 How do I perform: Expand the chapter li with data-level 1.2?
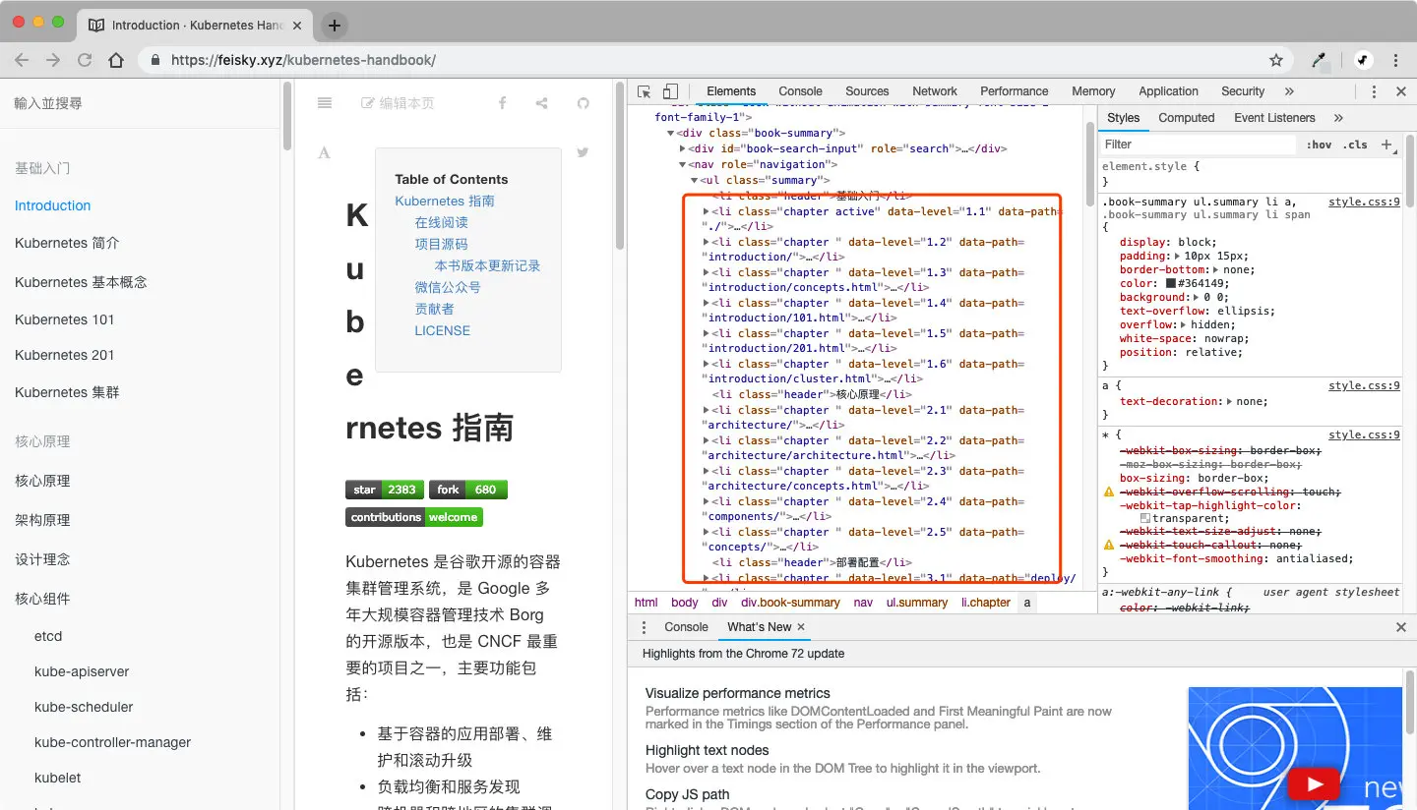click(707, 242)
